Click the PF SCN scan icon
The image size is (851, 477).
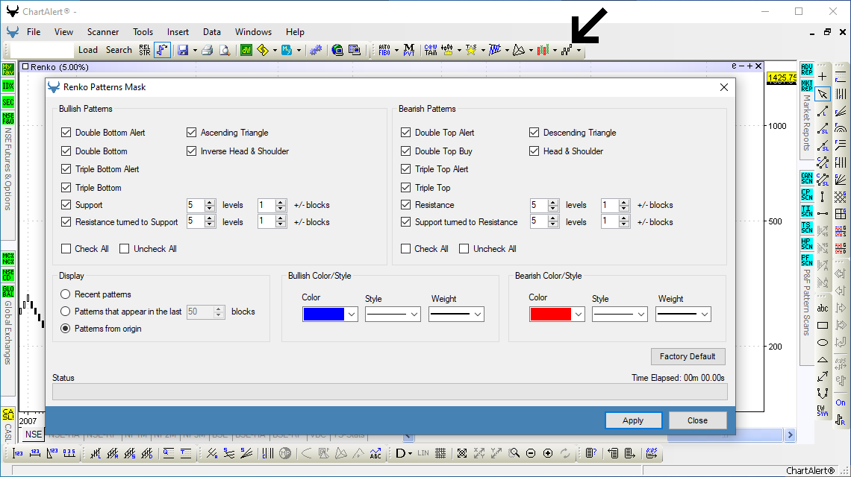[x=806, y=259]
